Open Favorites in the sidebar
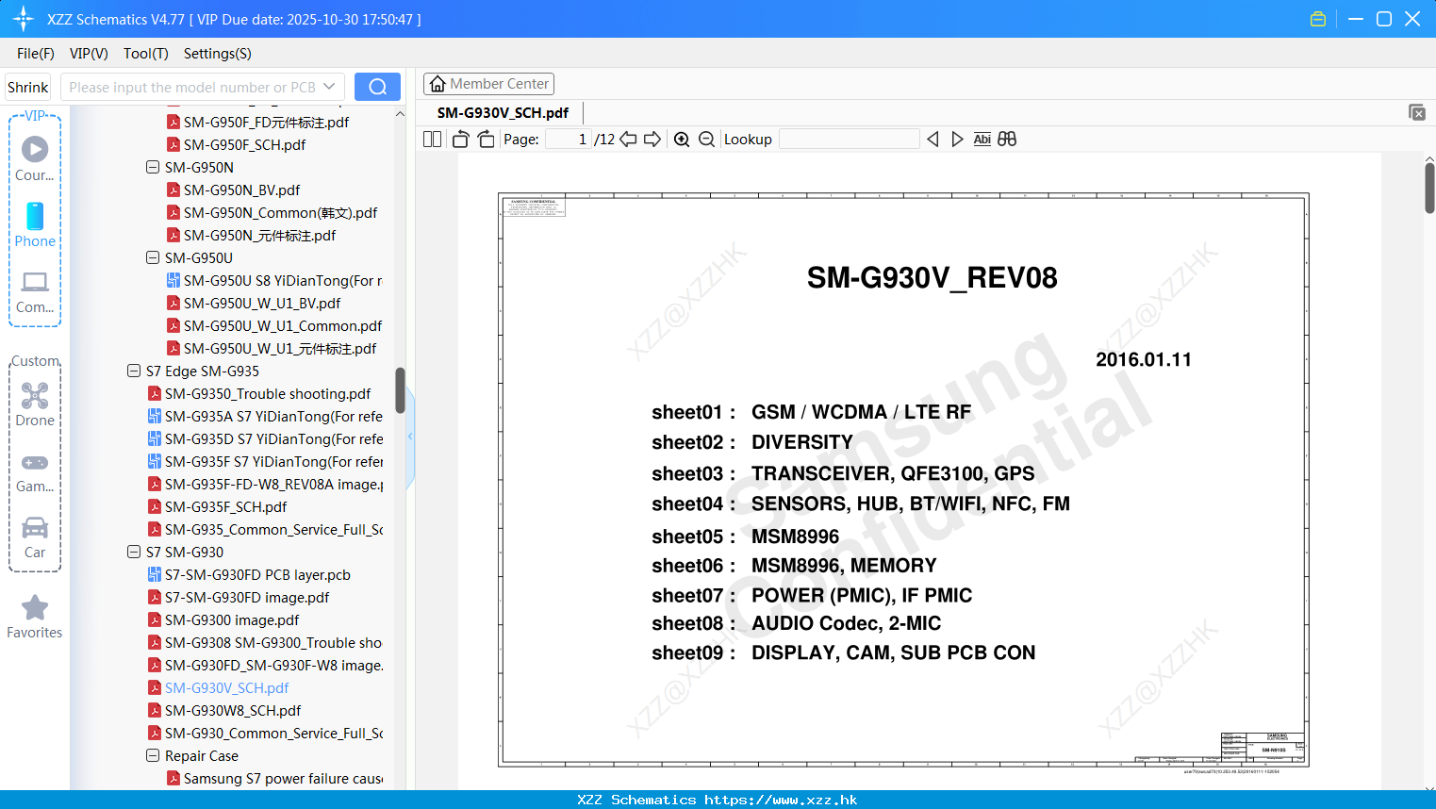Viewport: 1436px width, 809px height. (35, 618)
